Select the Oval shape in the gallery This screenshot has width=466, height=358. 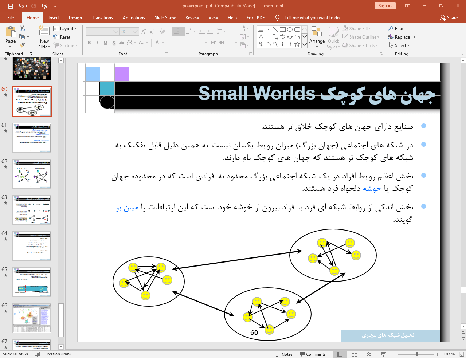290,29
